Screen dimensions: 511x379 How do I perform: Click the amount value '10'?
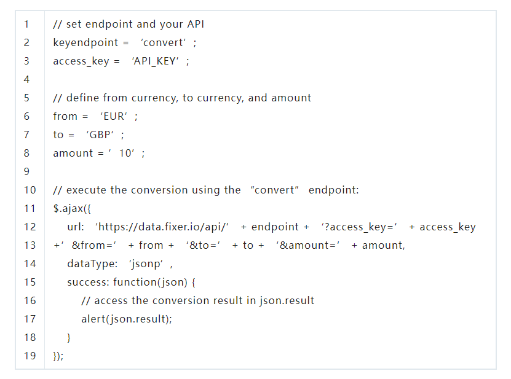tap(126, 153)
